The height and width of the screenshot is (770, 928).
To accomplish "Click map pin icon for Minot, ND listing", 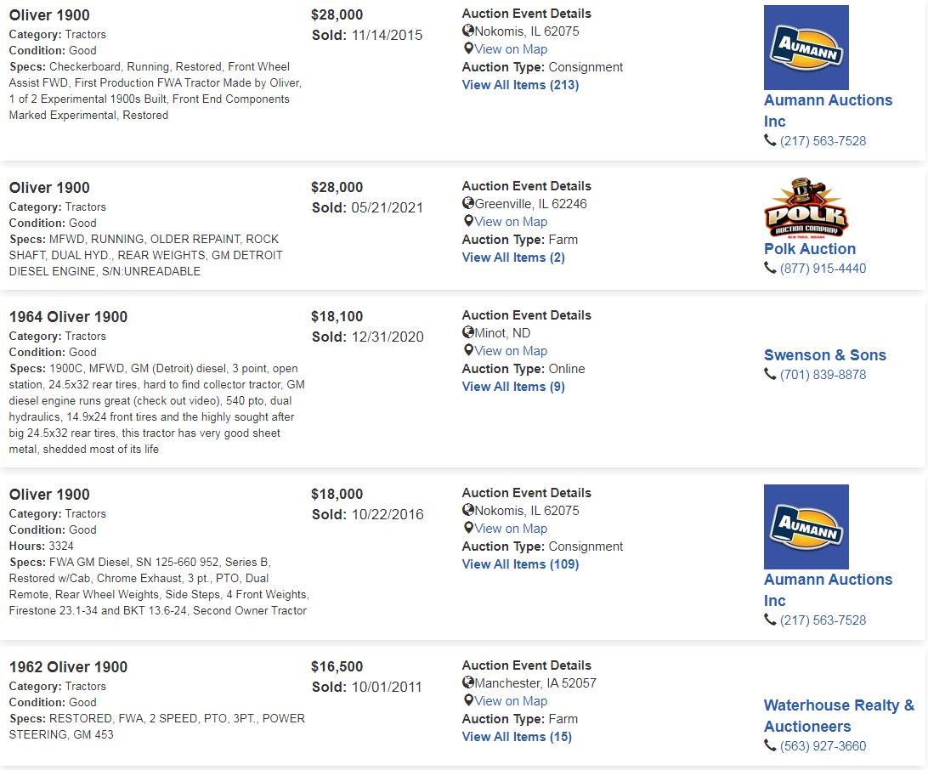I will coord(468,350).
